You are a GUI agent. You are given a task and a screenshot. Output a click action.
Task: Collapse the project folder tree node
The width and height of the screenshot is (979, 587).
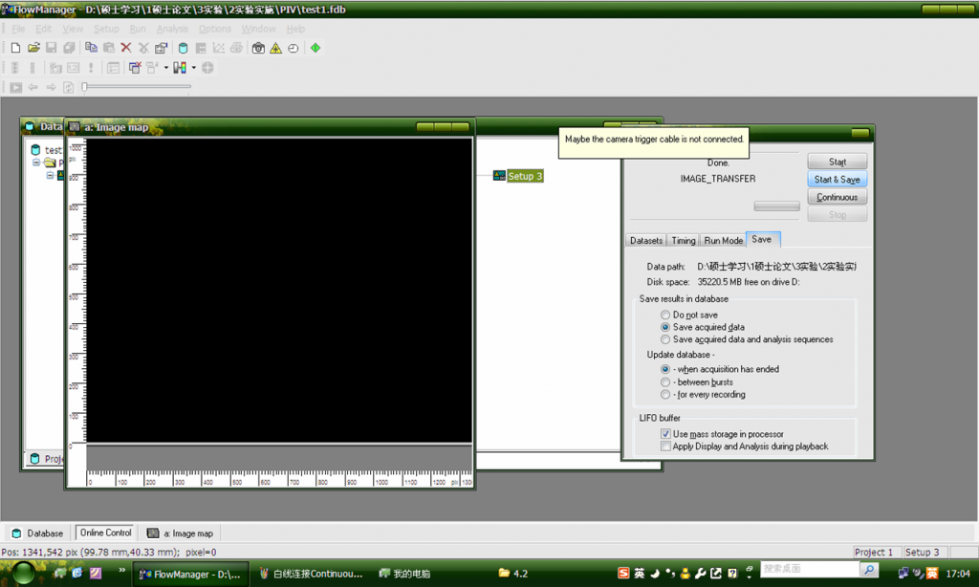(x=36, y=163)
